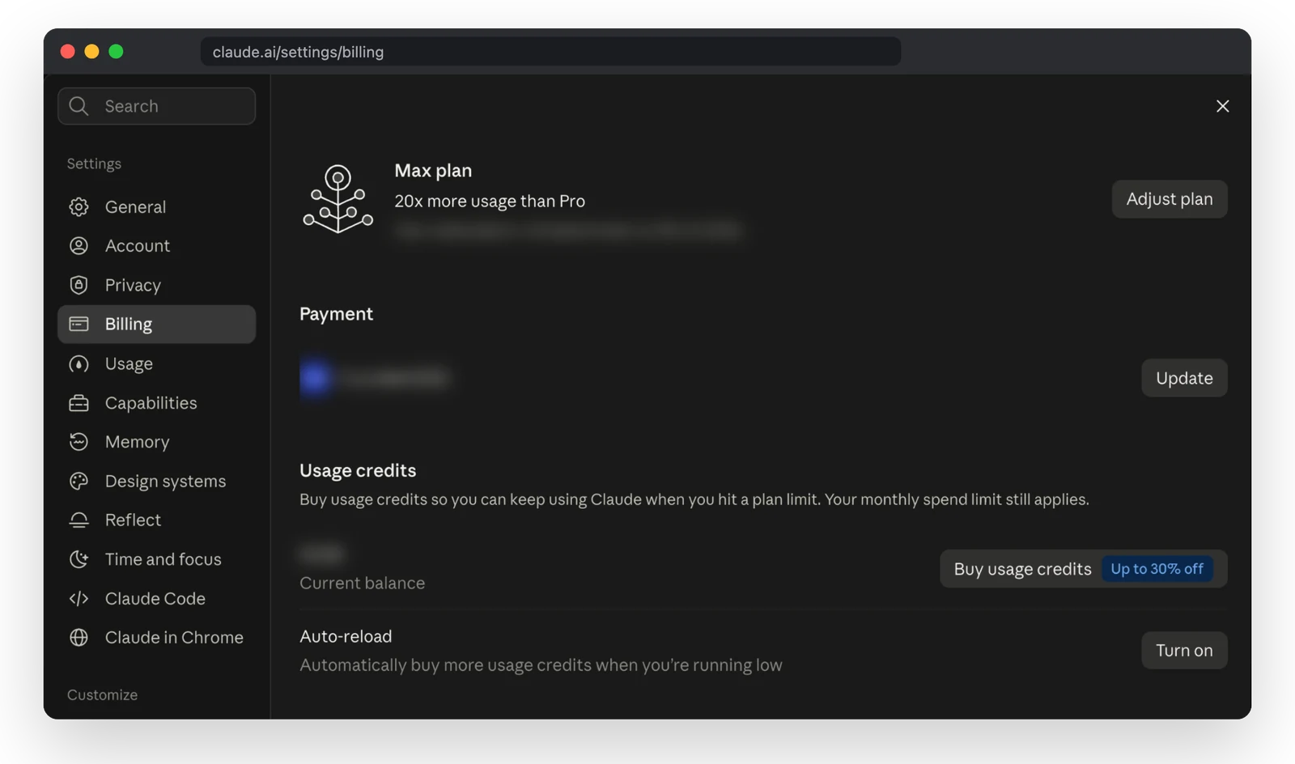Open Claude in Chrome settings
The image size is (1295, 764).
[157, 638]
